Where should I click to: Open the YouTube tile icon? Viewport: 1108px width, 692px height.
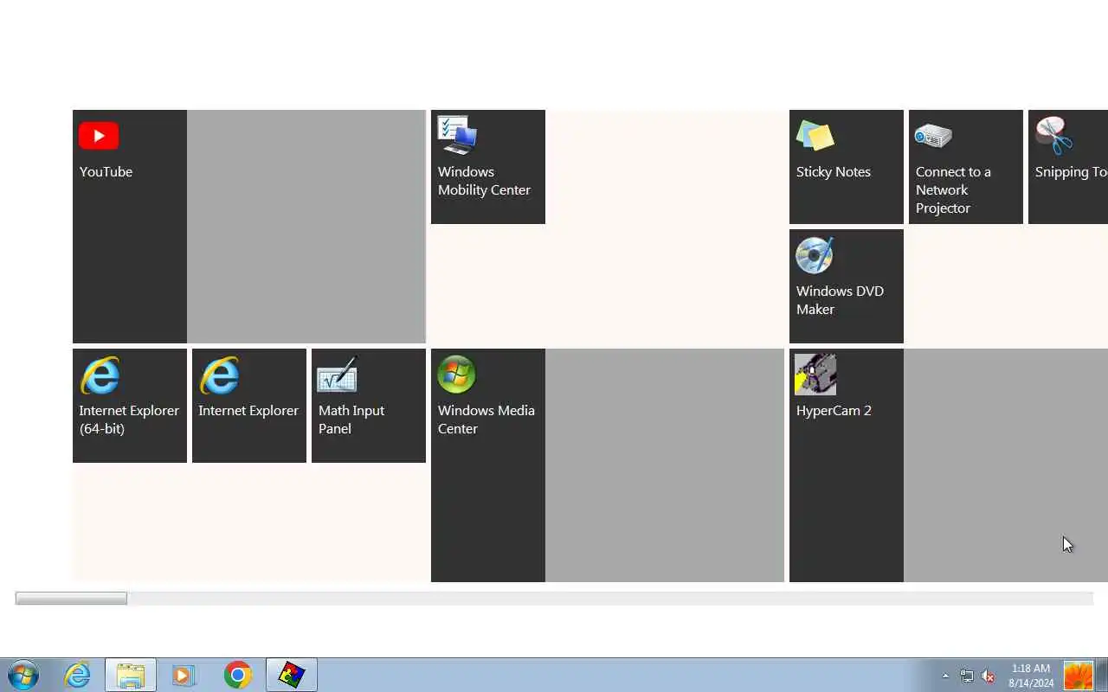tap(99, 136)
